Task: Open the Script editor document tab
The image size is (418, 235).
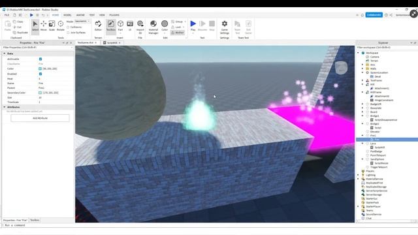Action: click(x=112, y=42)
